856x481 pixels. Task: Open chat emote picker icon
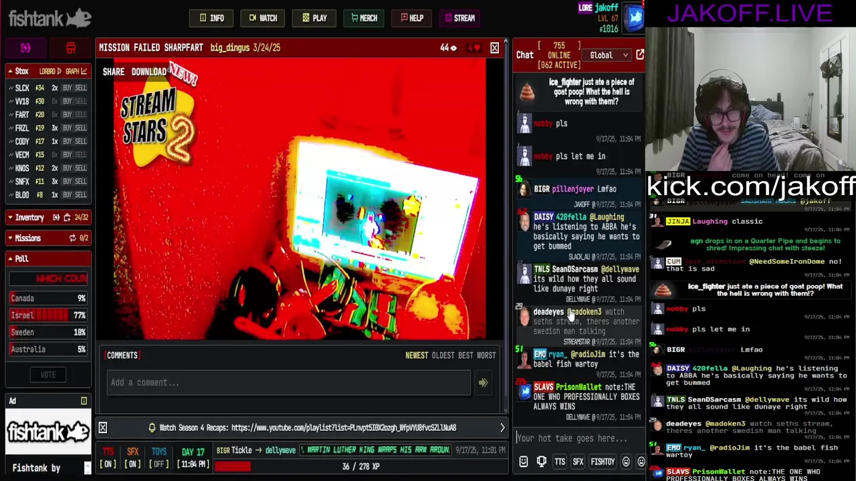pyautogui.click(x=524, y=462)
